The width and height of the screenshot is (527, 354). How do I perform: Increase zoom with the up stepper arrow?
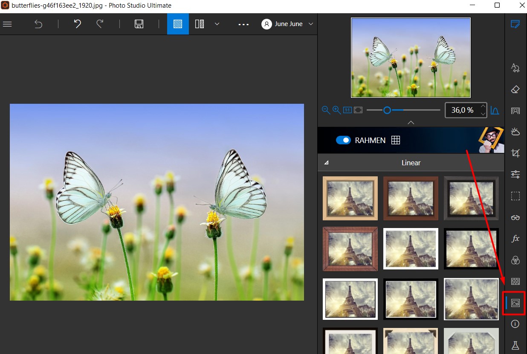tap(483, 106)
